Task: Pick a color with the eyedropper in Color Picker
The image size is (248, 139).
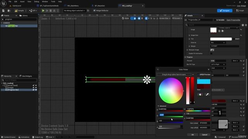Action: 207,94
